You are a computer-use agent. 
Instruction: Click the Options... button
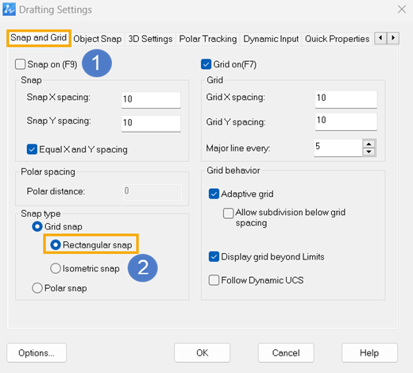(x=37, y=353)
